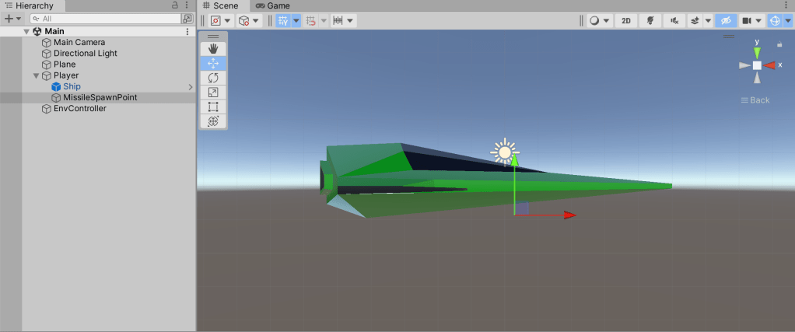The height and width of the screenshot is (332, 795).
Task: Switch to the Game tab
Action: [x=272, y=5]
